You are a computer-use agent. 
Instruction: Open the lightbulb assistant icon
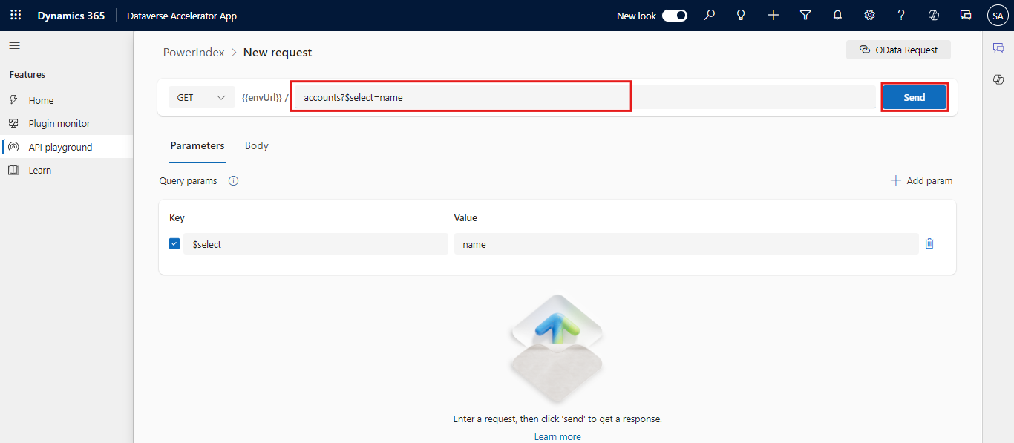(x=741, y=16)
